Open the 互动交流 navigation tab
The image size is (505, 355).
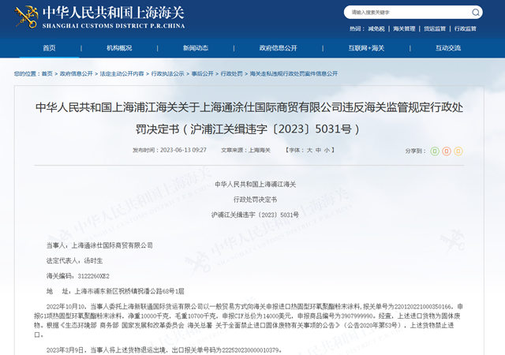[x=448, y=48]
